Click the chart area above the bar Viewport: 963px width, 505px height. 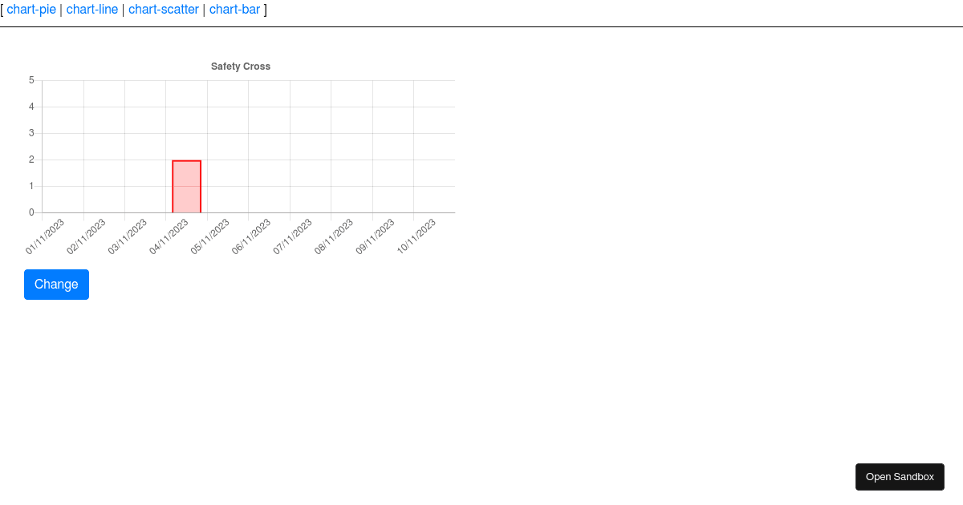(187, 120)
